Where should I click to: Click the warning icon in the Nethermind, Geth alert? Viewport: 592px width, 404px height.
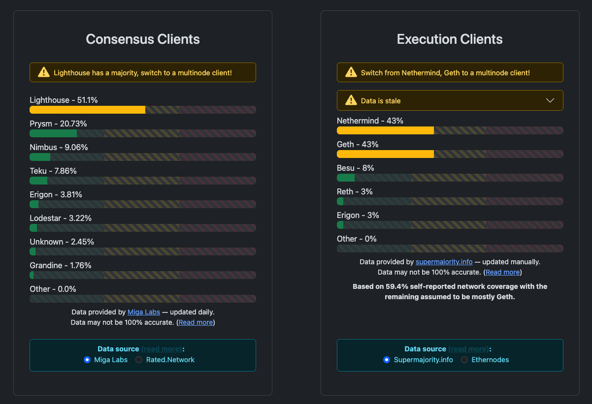(x=351, y=72)
